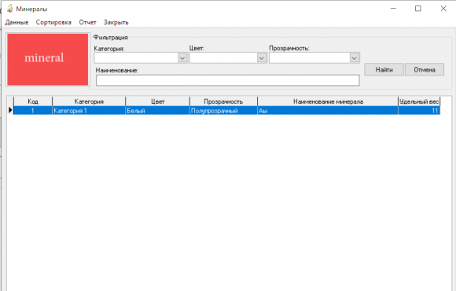Click the red mineral logo image
This screenshot has width=456, height=291.
point(48,59)
